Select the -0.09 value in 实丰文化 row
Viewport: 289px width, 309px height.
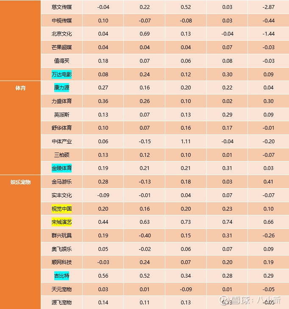103,195
